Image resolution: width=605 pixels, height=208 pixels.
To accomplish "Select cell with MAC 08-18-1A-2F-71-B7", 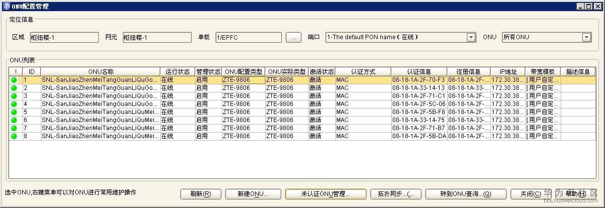I will coord(419,128).
